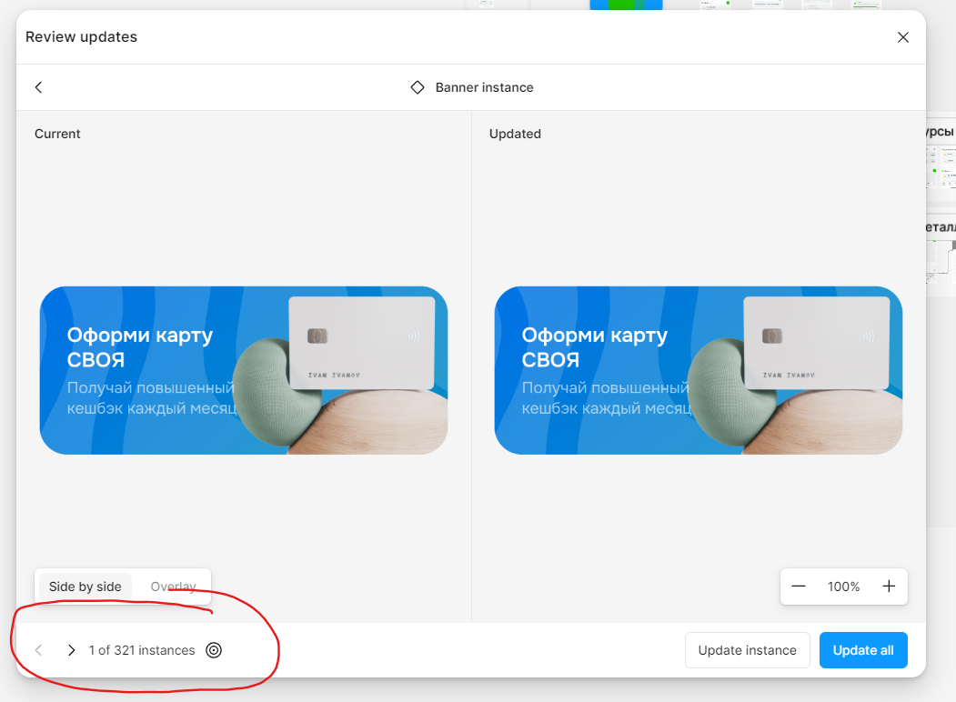956x702 pixels.
Task: Click the Banner instance component icon
Action: tap(417, 87)
